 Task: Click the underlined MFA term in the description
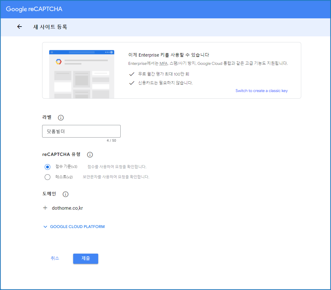163,63
